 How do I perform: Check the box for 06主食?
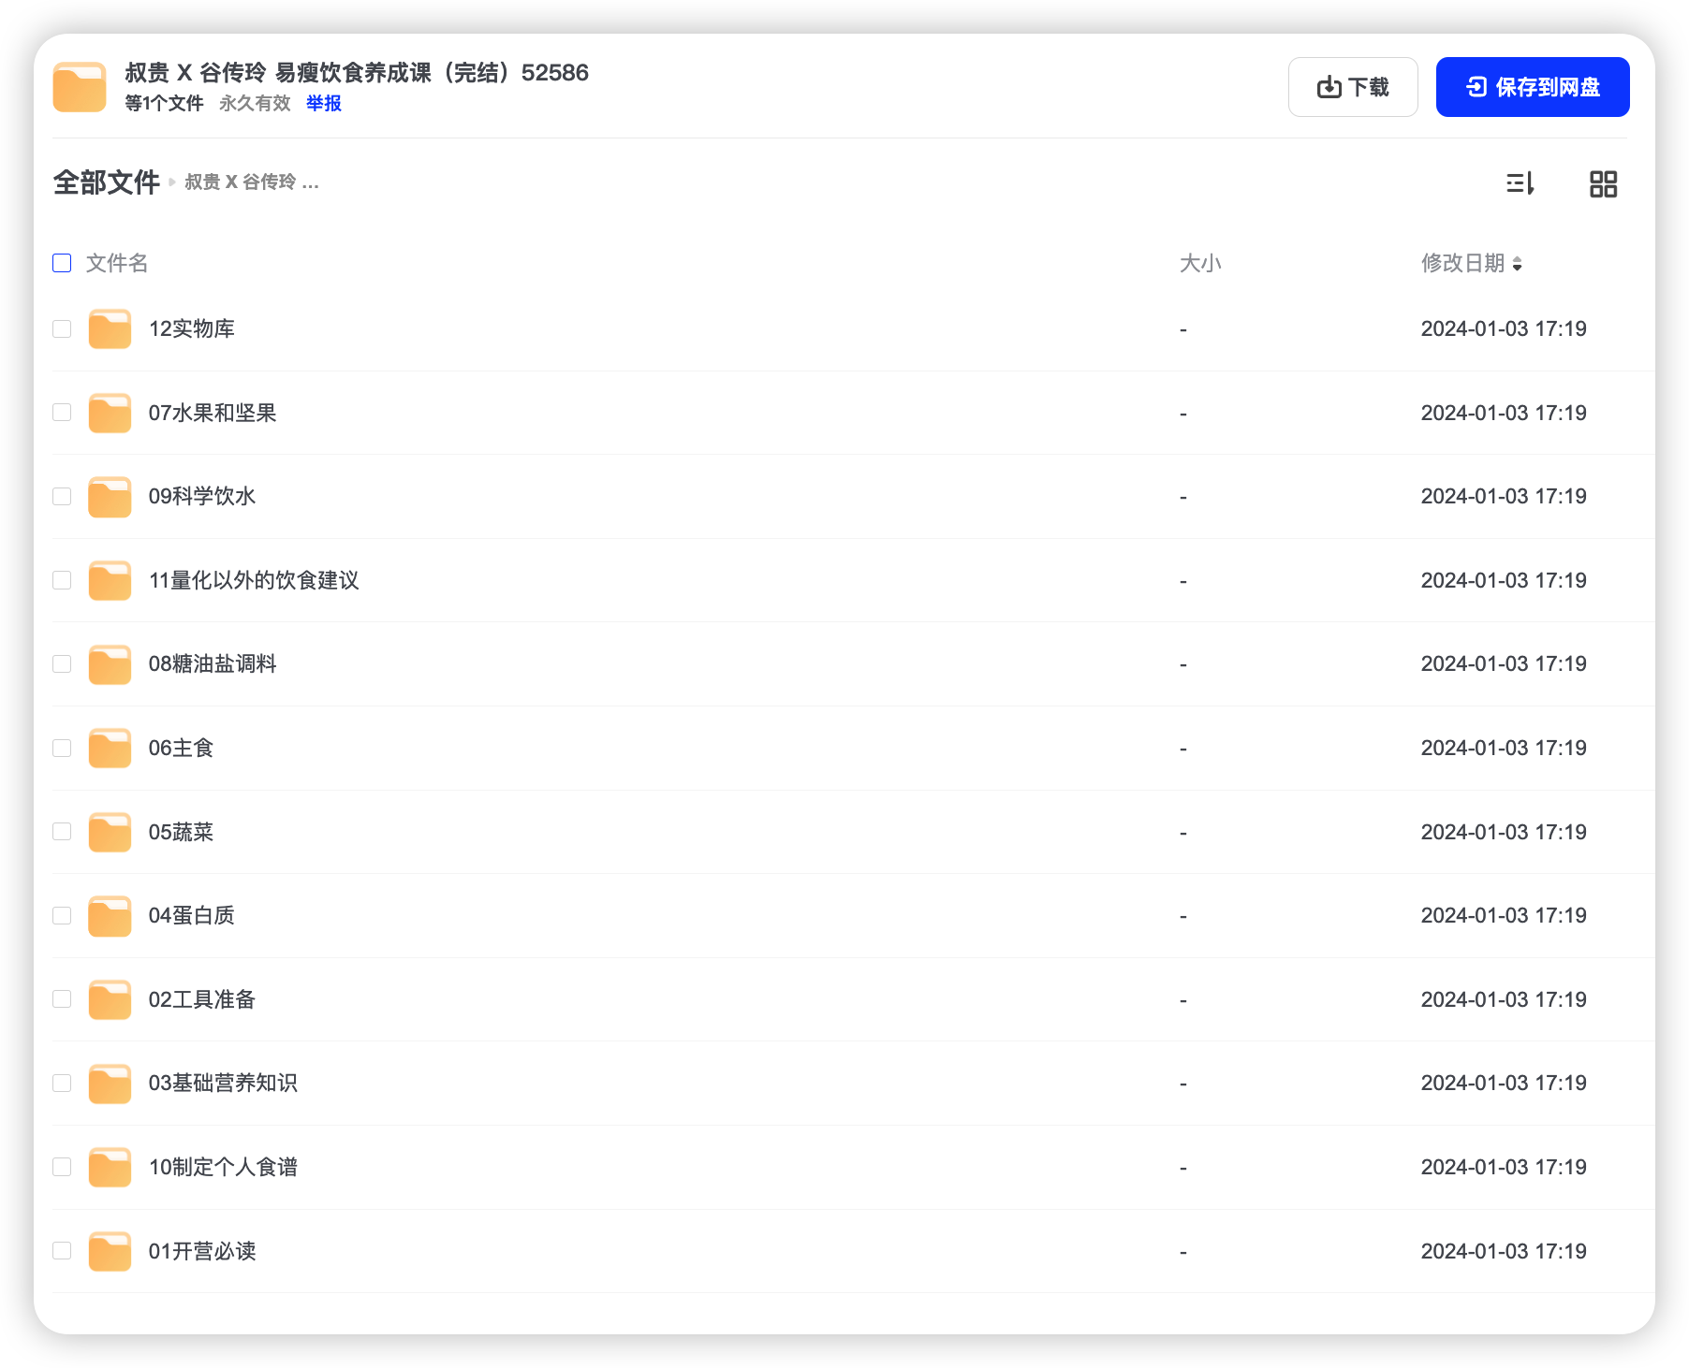tap(62, 748)
